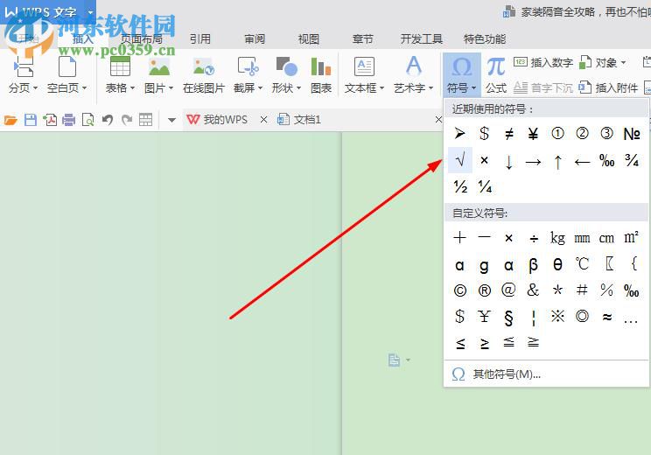
Task: Click the print icon
Action: coord(68,120)
